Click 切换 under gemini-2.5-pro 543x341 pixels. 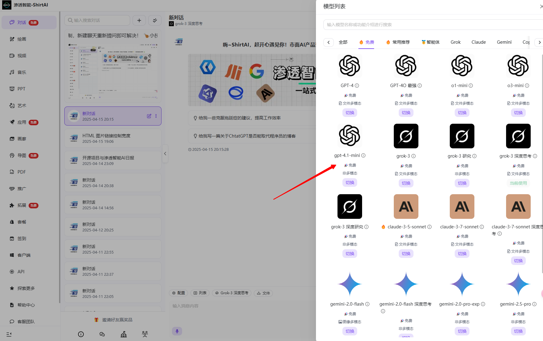(x=518, y=331)
